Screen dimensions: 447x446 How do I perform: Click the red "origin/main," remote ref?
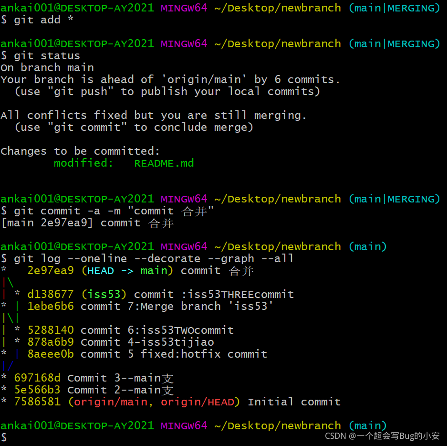click(114, 402)
